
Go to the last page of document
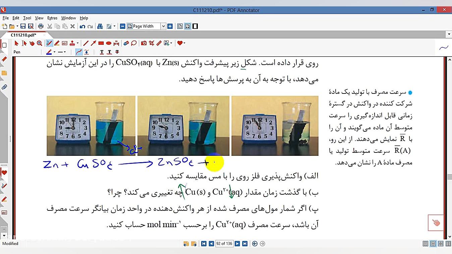click(x=245, y=244)
